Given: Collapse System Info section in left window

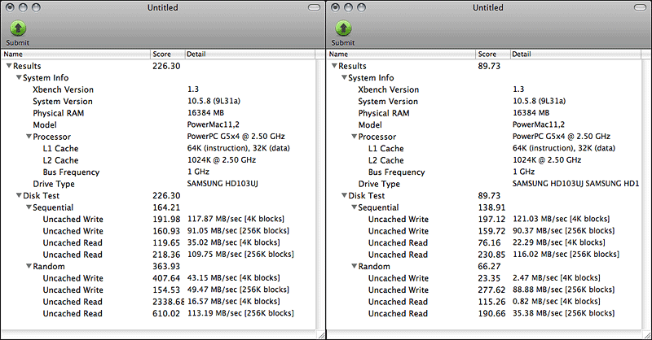Looking at the screenshot, I should (x=18, y=78).
